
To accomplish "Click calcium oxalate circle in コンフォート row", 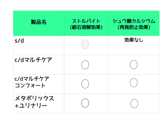I will [134, 83].
